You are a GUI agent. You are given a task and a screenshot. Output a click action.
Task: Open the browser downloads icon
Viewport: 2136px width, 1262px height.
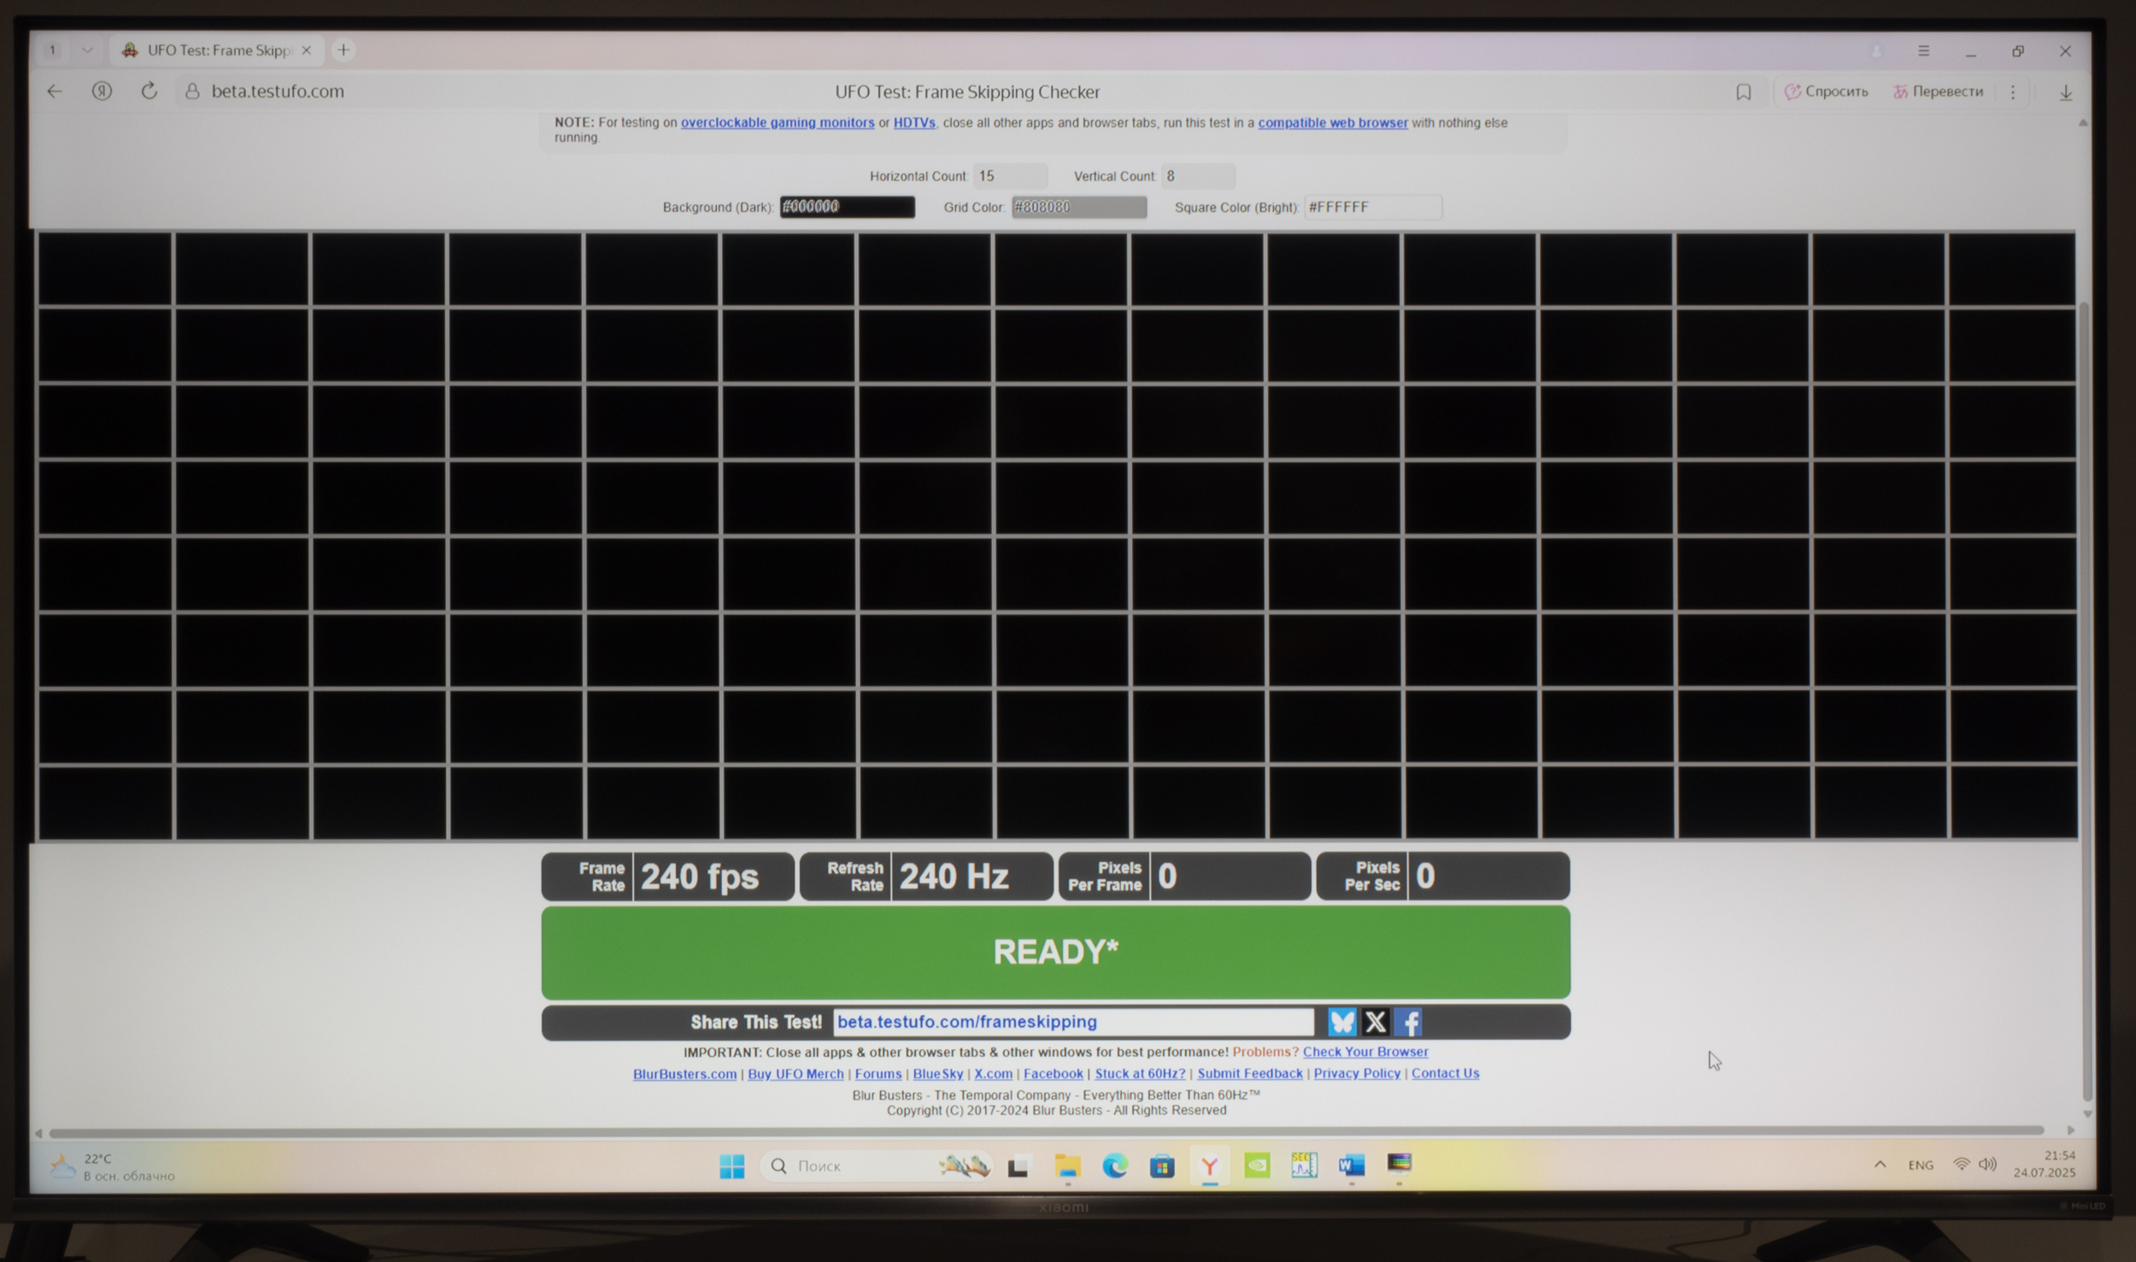[2065, 92]
